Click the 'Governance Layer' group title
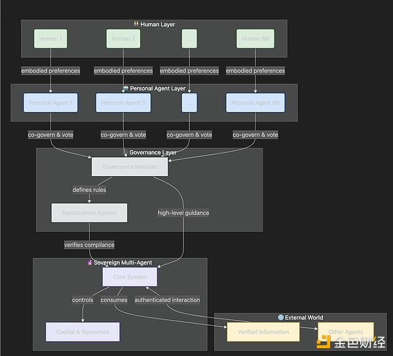Viewport: 393px width, 356px height. (x=153, y=152)
